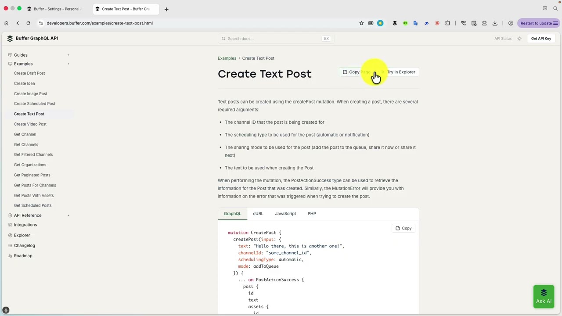Open Create Video Post example

(x=30, y=124)
